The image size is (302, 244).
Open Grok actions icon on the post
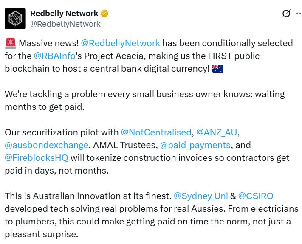(x=286, y=14)
